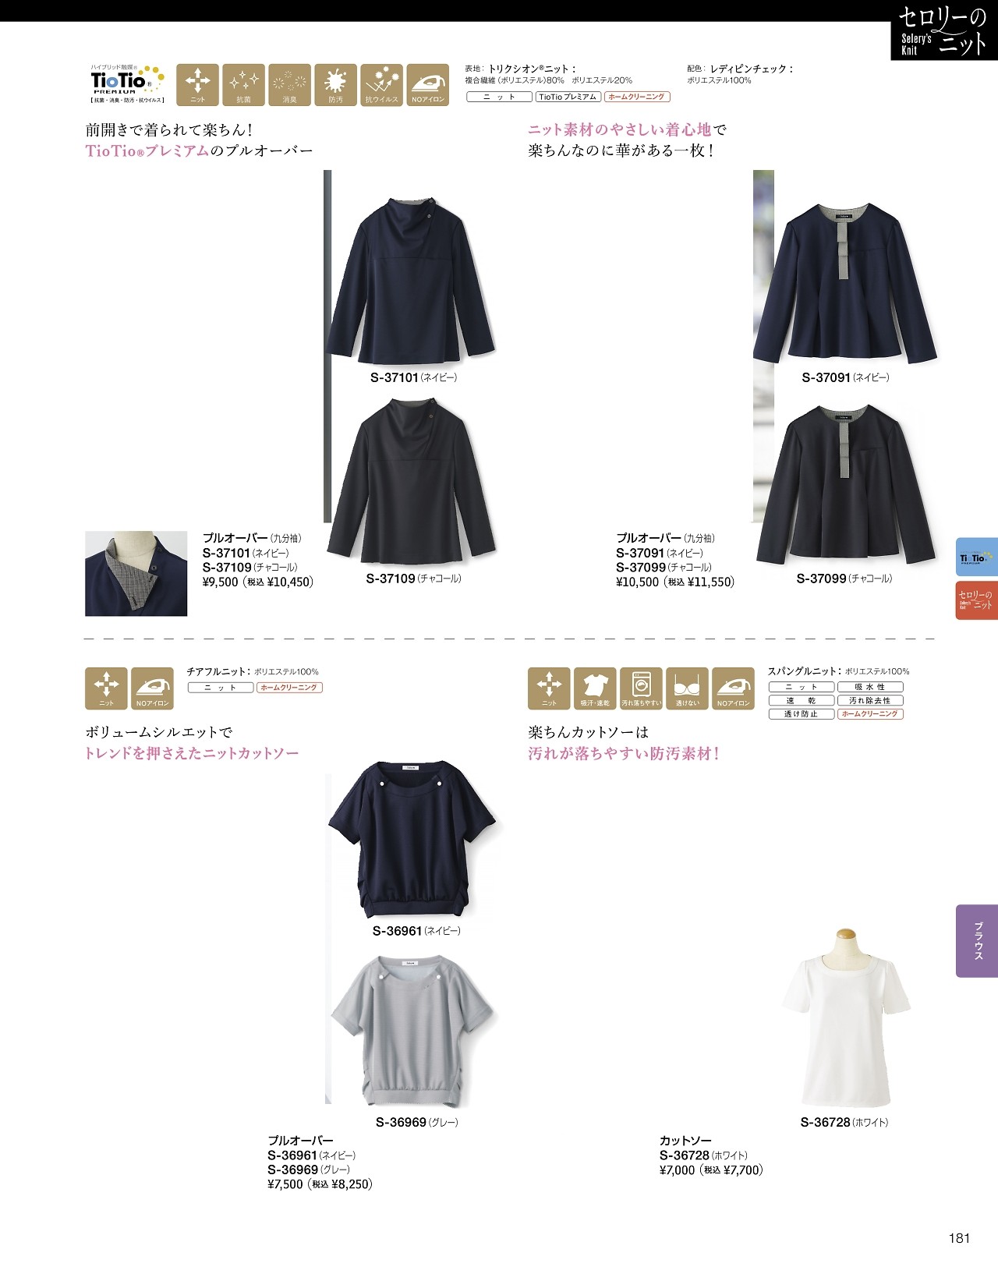Select the navy S-37101 pullover image
This screenshot has height=1274, width=998.
click(412, 281)
